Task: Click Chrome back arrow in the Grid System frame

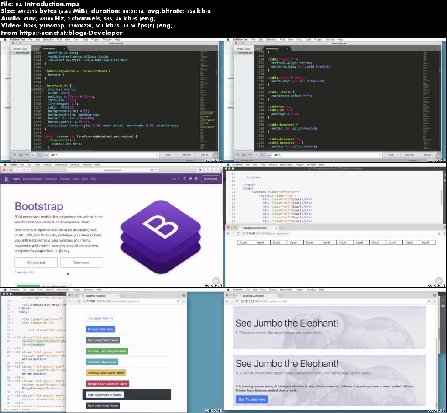Action: (228, 233)
